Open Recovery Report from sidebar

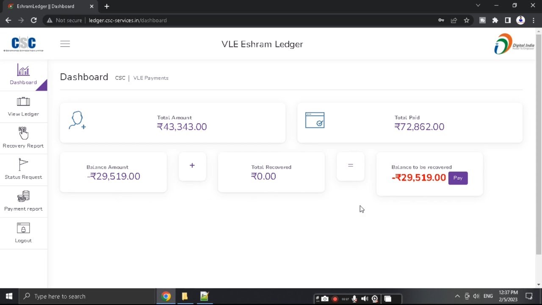pyautogui.click(x=23, y=138)
